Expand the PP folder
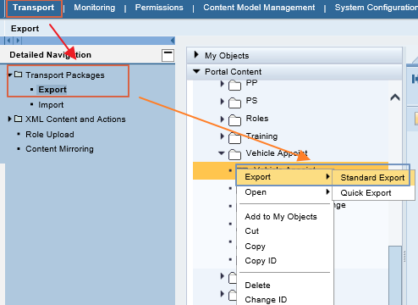Image resolution: width=418 pixels, height=305 pixels. coord(222,84)
